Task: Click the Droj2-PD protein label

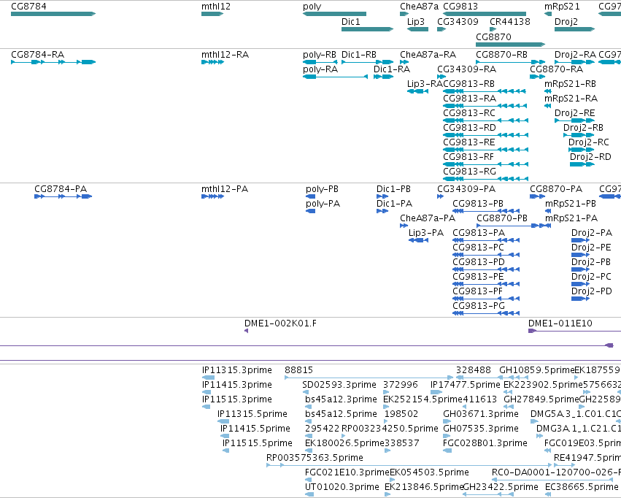Action: click(592, 291)
